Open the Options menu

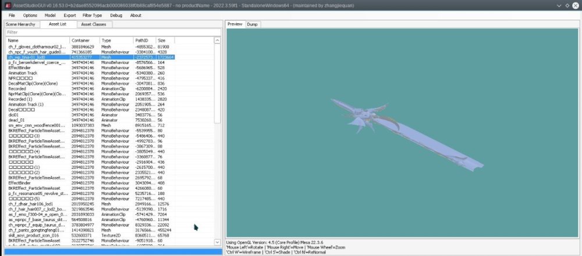coord(30,15)
